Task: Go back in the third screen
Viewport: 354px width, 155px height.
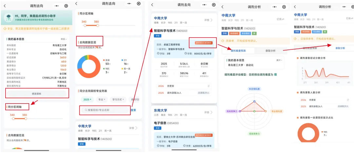Action: pyautogui.click(x=152, y=5)
